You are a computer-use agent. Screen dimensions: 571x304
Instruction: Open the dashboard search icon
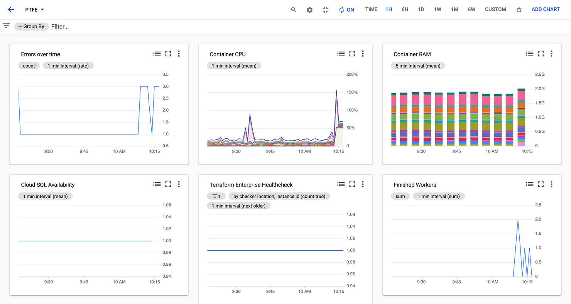click(x=294, y=9)
